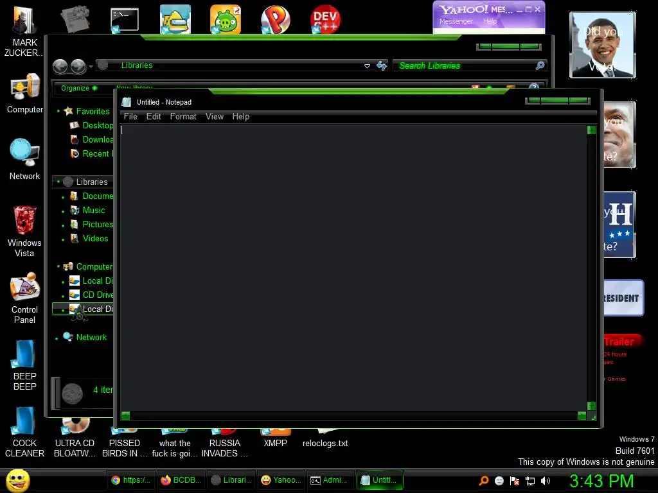Open the reloclogs.txt file icon
This screenshot has width=658, height=493.
325,438
